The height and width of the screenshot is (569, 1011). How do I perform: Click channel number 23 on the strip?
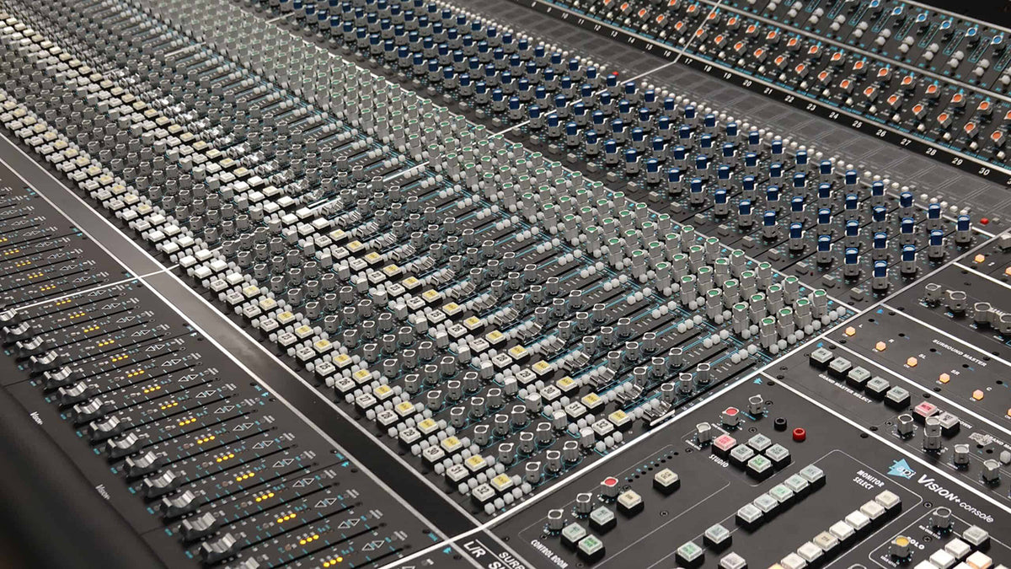[x=811, y=107]
